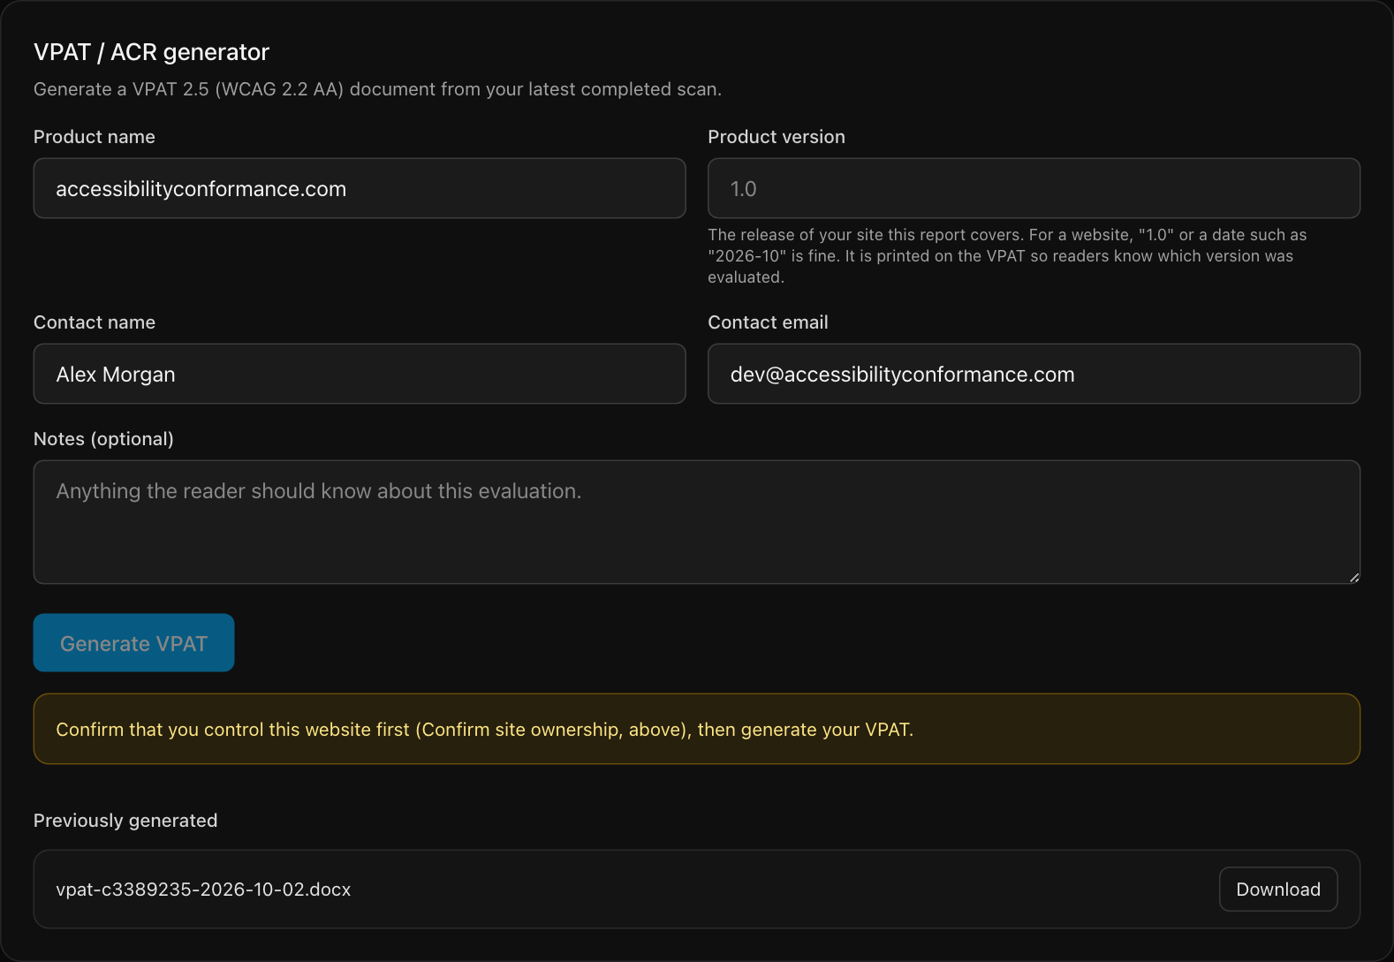Focus the Product name input field
The height and width of the screenshot is (962, 1394).
(360, 188)
